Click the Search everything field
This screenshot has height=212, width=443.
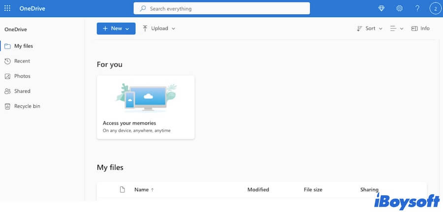(221, 8)
